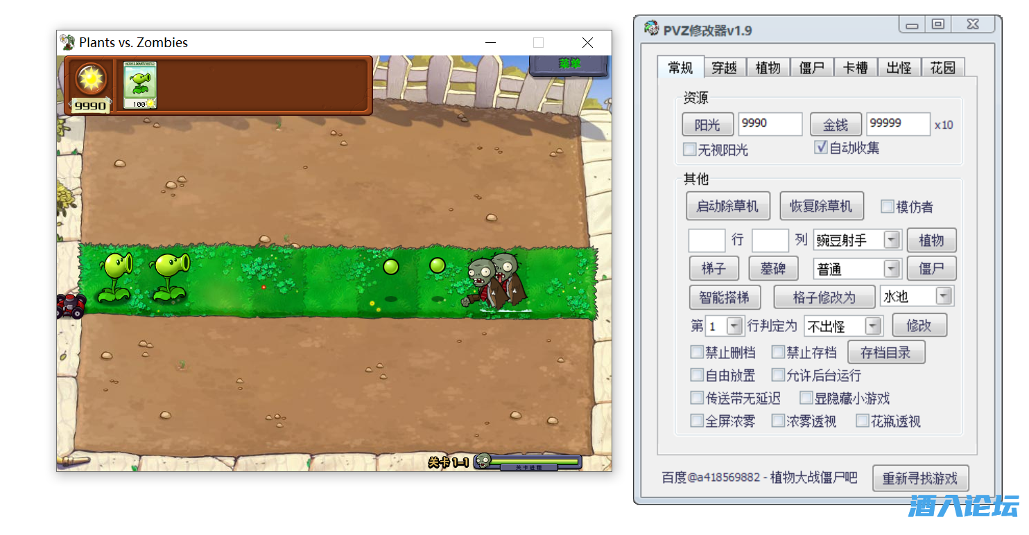The width and height of the screenshot is (1029, 535).
Task: Open the row number dropdown showing 1
Action: pyautogui.click(x=725, y=326)
